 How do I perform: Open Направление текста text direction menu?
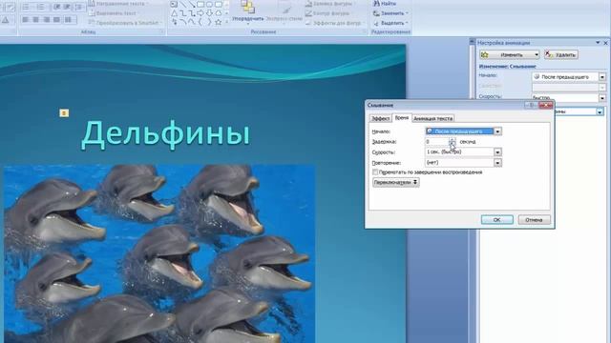point(118,4)
